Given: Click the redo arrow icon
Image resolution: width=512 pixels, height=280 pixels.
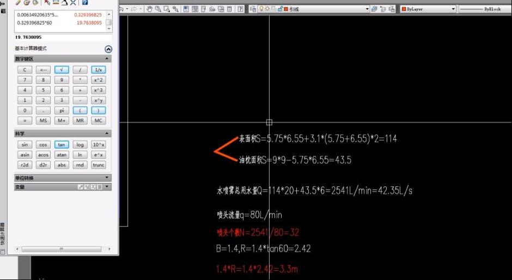Looking at the screenshot, I should 133,9.
